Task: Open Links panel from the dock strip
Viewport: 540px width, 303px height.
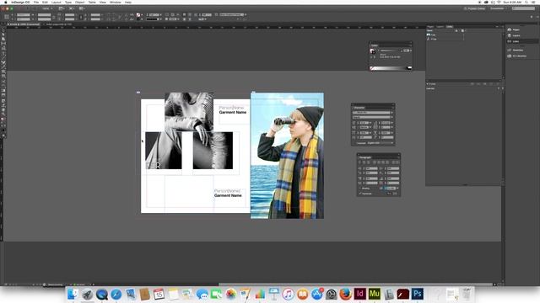Action: point(516,41)
